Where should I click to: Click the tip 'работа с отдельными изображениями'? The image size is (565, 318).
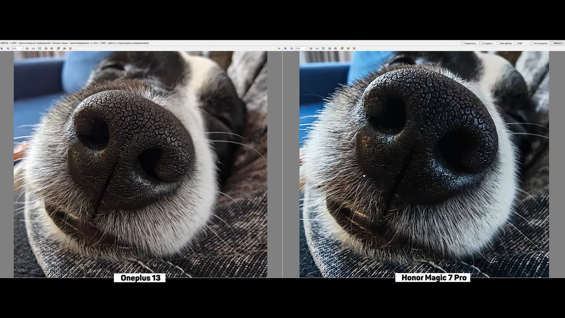[128, 43]
